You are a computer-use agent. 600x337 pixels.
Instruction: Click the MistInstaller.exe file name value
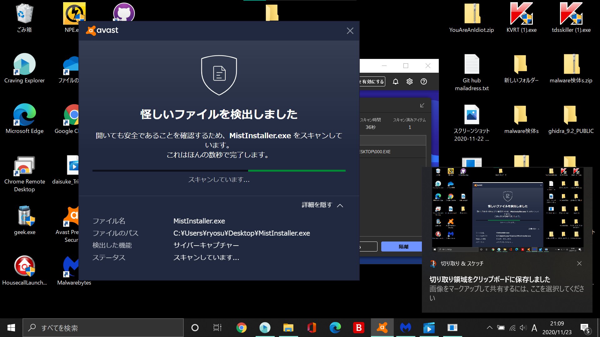(199, 221)
